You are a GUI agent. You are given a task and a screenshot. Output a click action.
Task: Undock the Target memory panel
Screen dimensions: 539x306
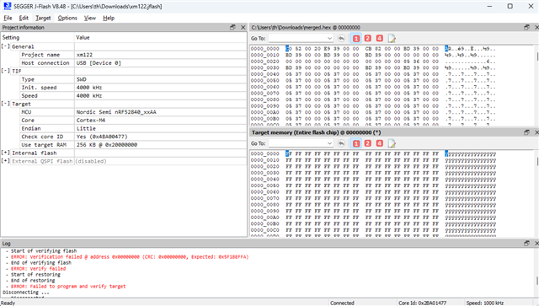526,132
